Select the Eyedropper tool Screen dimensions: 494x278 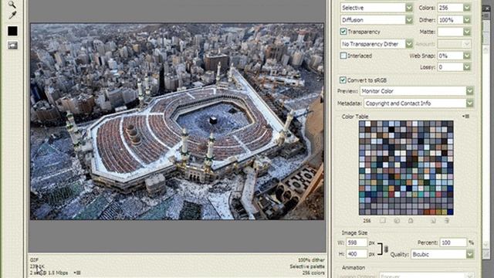(x=12, y=15)
